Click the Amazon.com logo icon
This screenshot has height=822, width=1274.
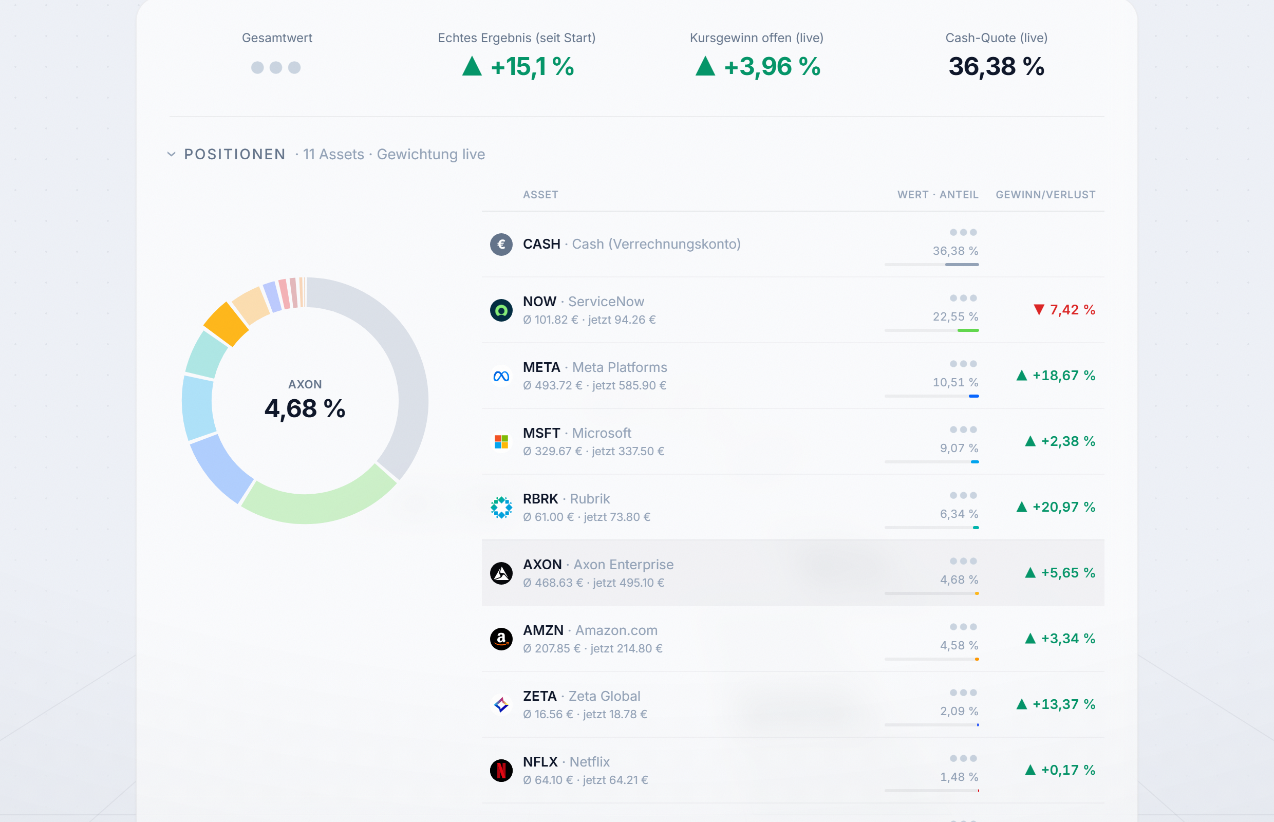501,639
